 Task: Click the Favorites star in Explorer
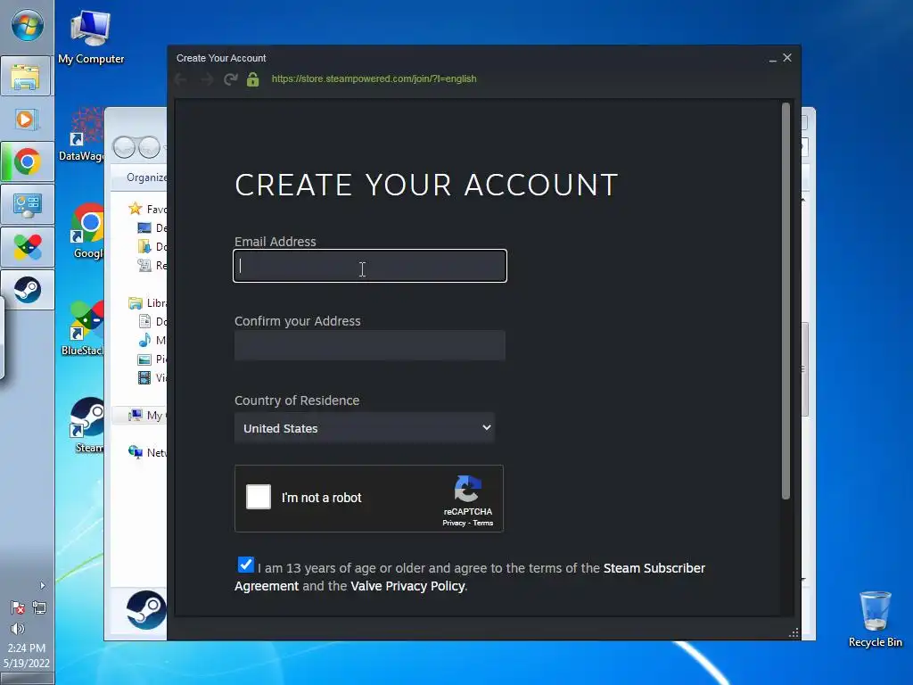pos(136,209)
